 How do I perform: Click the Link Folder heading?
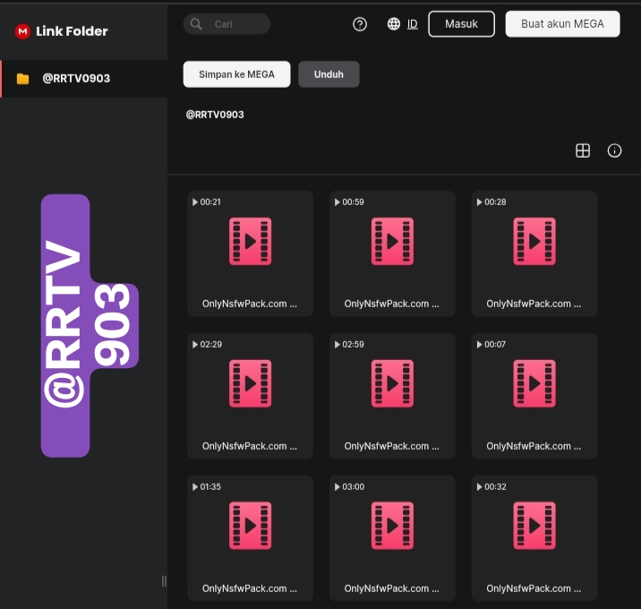pyautogui.click(x=72, y=31)
